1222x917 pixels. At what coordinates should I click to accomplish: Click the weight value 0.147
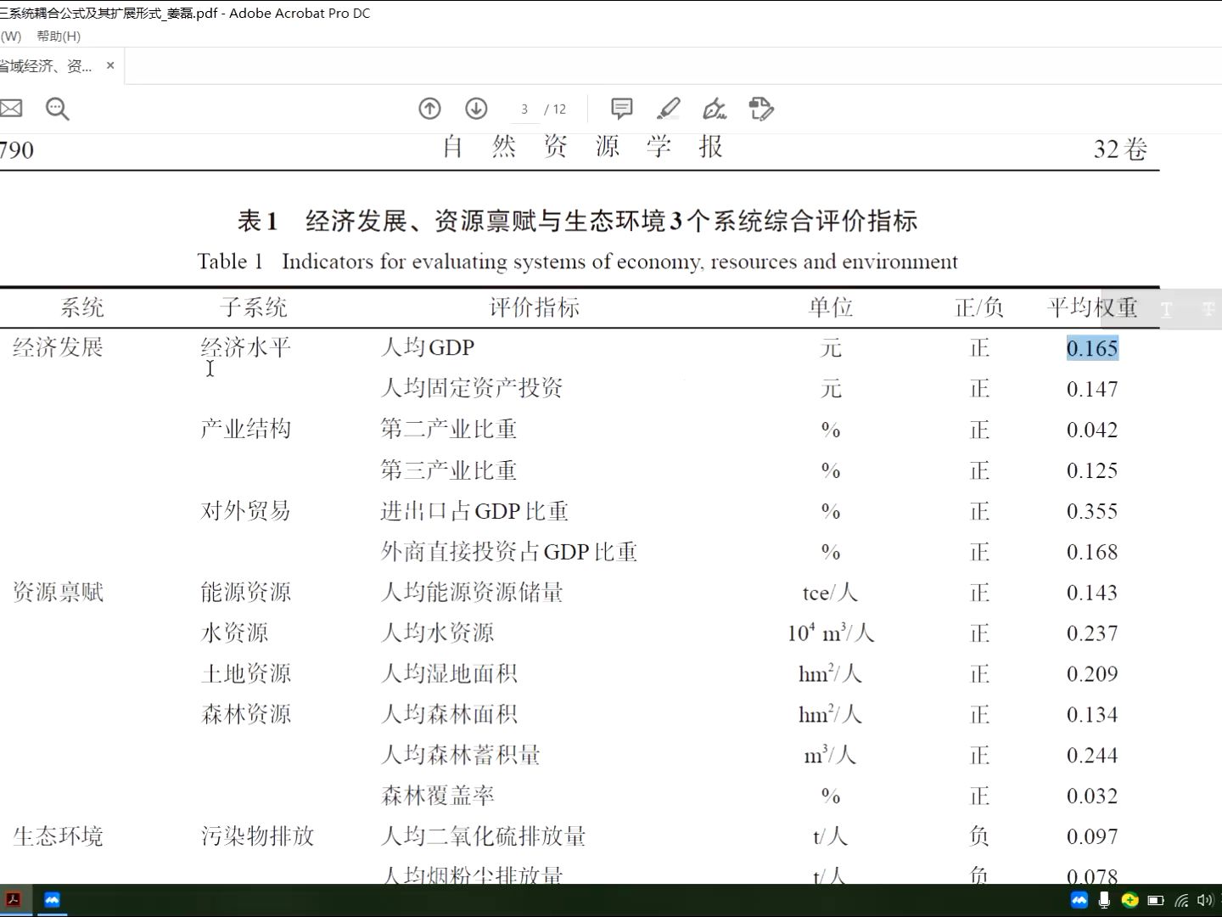click(1092, 389)
